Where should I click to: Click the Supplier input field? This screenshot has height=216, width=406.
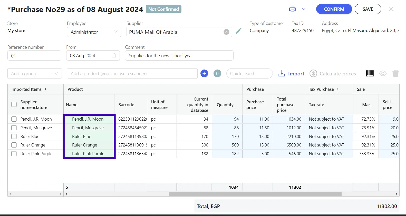(179, 32)
